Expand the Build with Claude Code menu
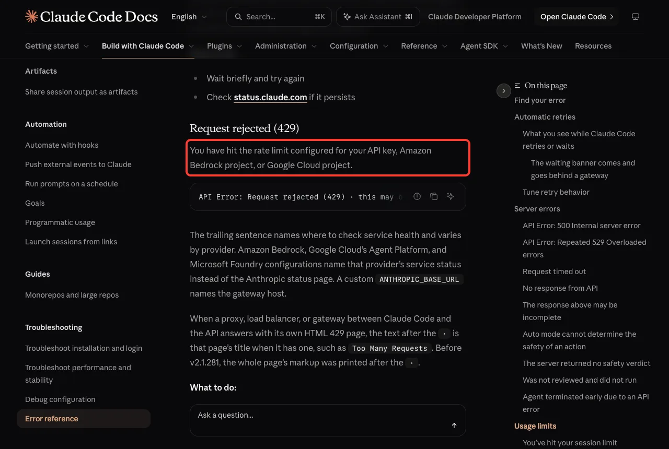This screenshot has height=449, width=669. tap(148, 46)
